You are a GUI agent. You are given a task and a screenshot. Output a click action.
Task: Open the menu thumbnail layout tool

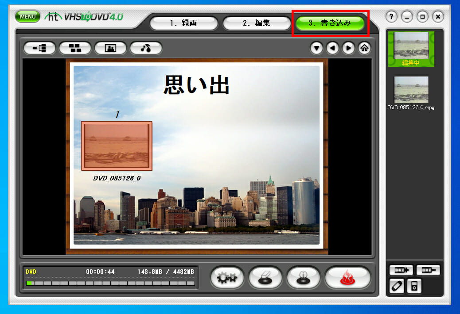(75, 48)
